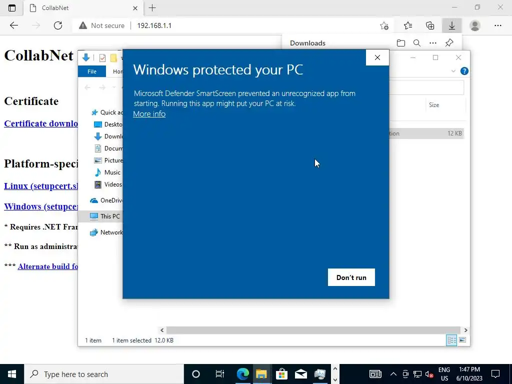512x384 pixels.
Task: Refresh the CollabNet page in Edge
Action: [x=58, y=25]
